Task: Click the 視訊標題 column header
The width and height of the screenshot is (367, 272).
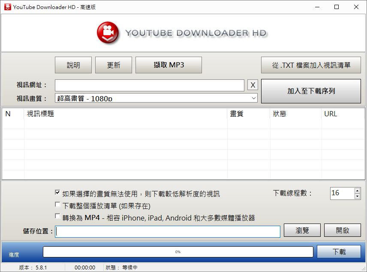Action: click(126, 114)
